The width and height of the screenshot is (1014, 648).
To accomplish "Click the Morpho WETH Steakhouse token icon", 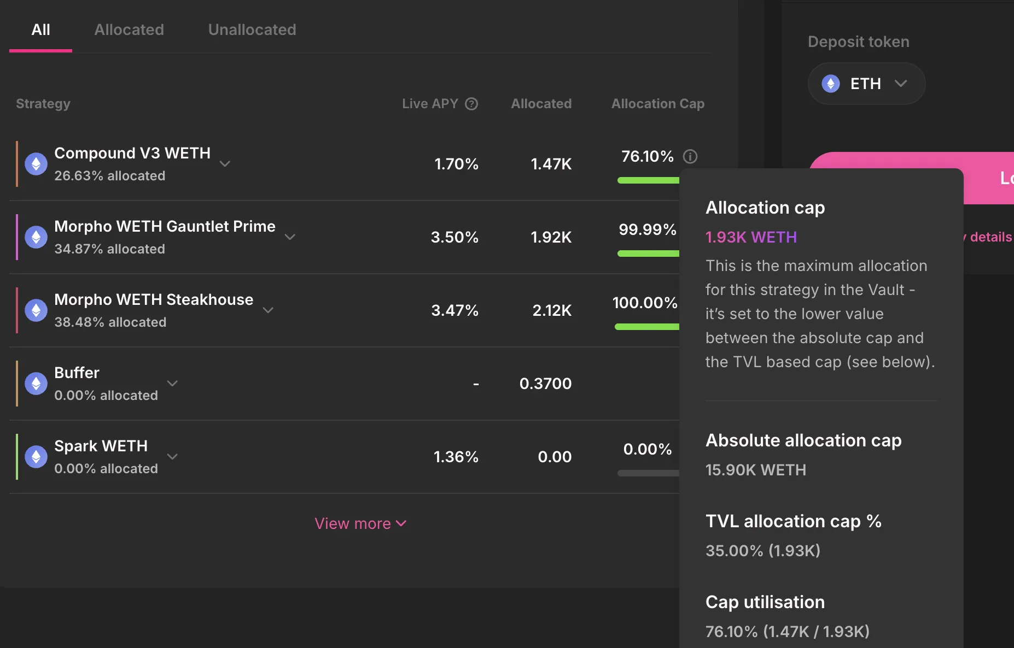I will tap(36, 310).
